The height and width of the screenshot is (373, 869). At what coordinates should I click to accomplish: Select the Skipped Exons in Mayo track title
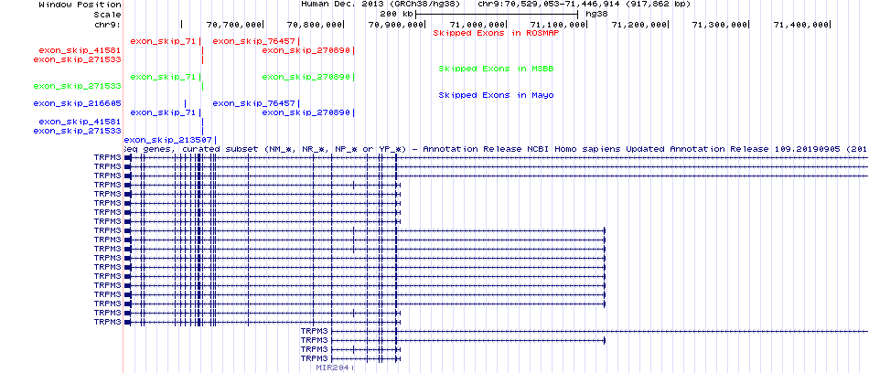[x=495, y=95]
